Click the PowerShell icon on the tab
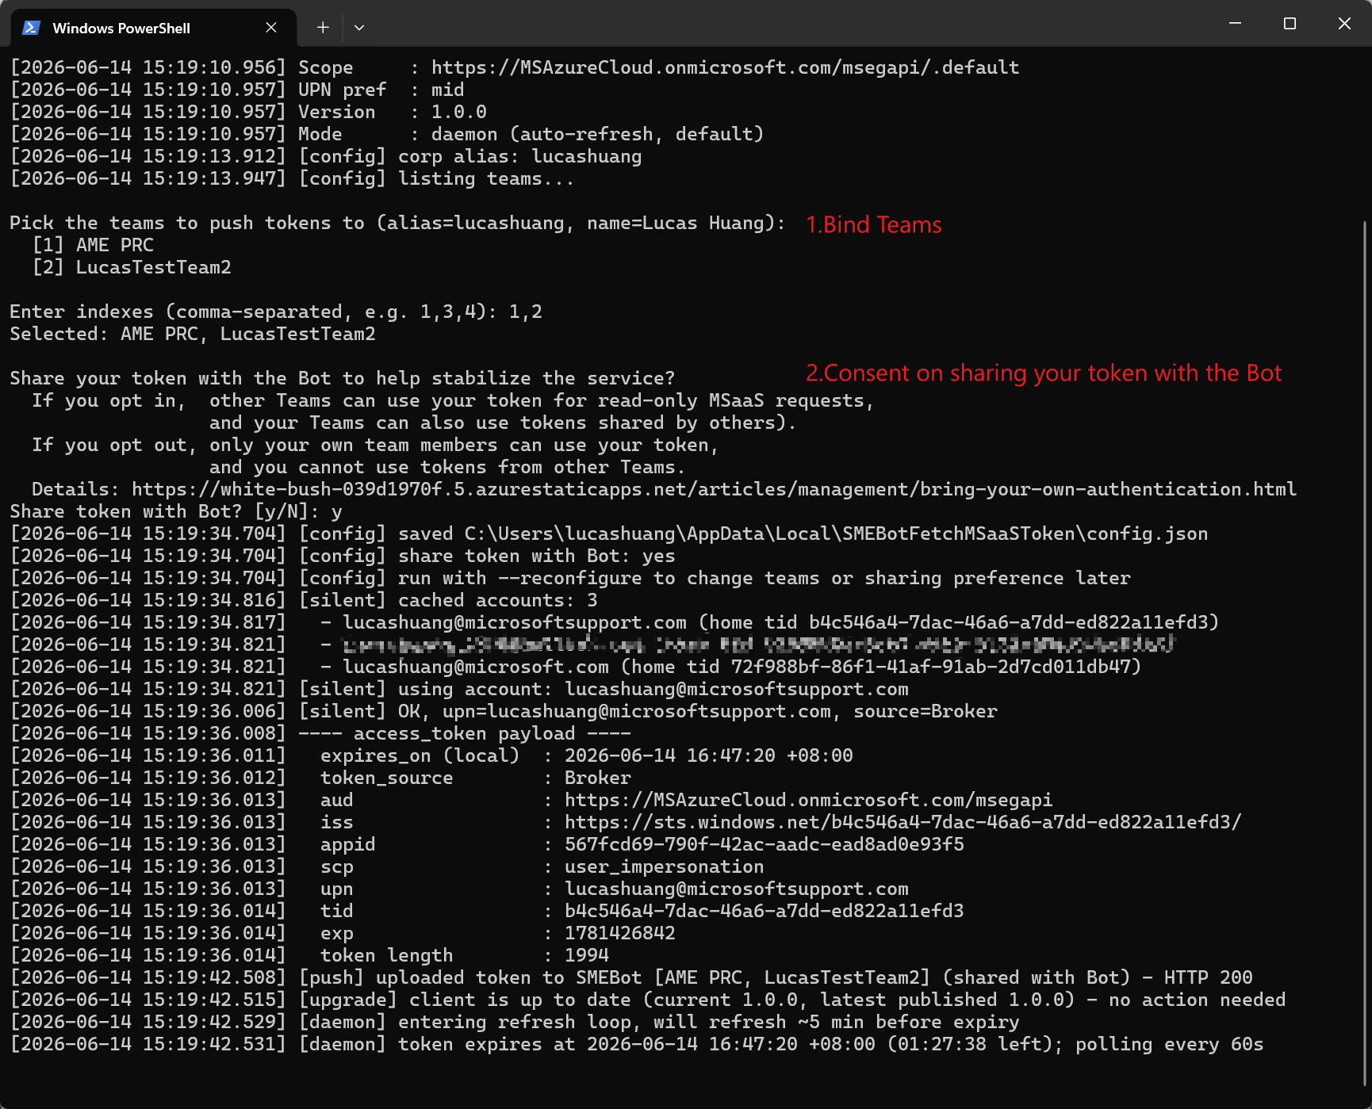This screenshot has height=1109, width=1372. [x=31, y=28]
